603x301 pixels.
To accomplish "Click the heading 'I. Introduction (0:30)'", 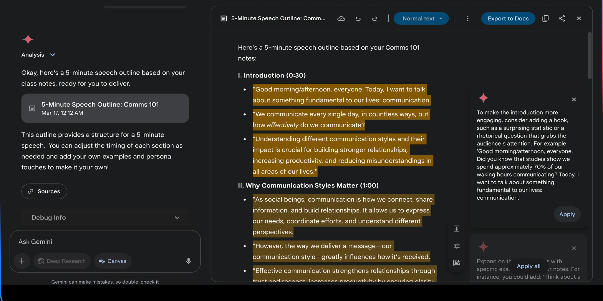I will 272,75.
